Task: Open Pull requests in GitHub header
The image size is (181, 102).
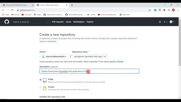Action: coord(58,22)
